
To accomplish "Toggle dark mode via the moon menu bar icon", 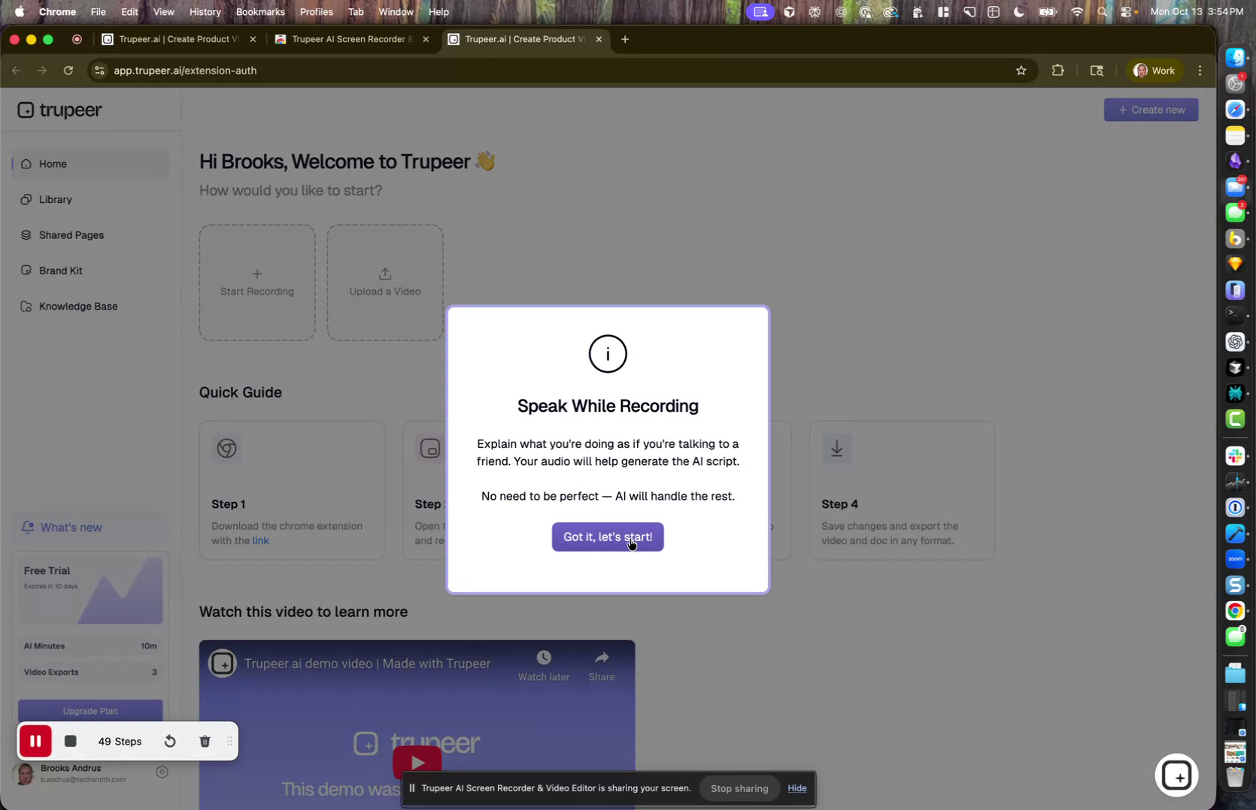I will tap(1019, 11).
